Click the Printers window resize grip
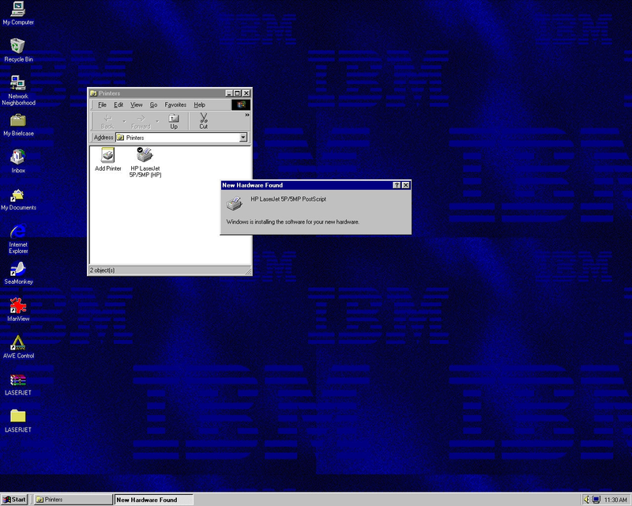The height and width of the screenshot is (506, 632). (248, 271)
